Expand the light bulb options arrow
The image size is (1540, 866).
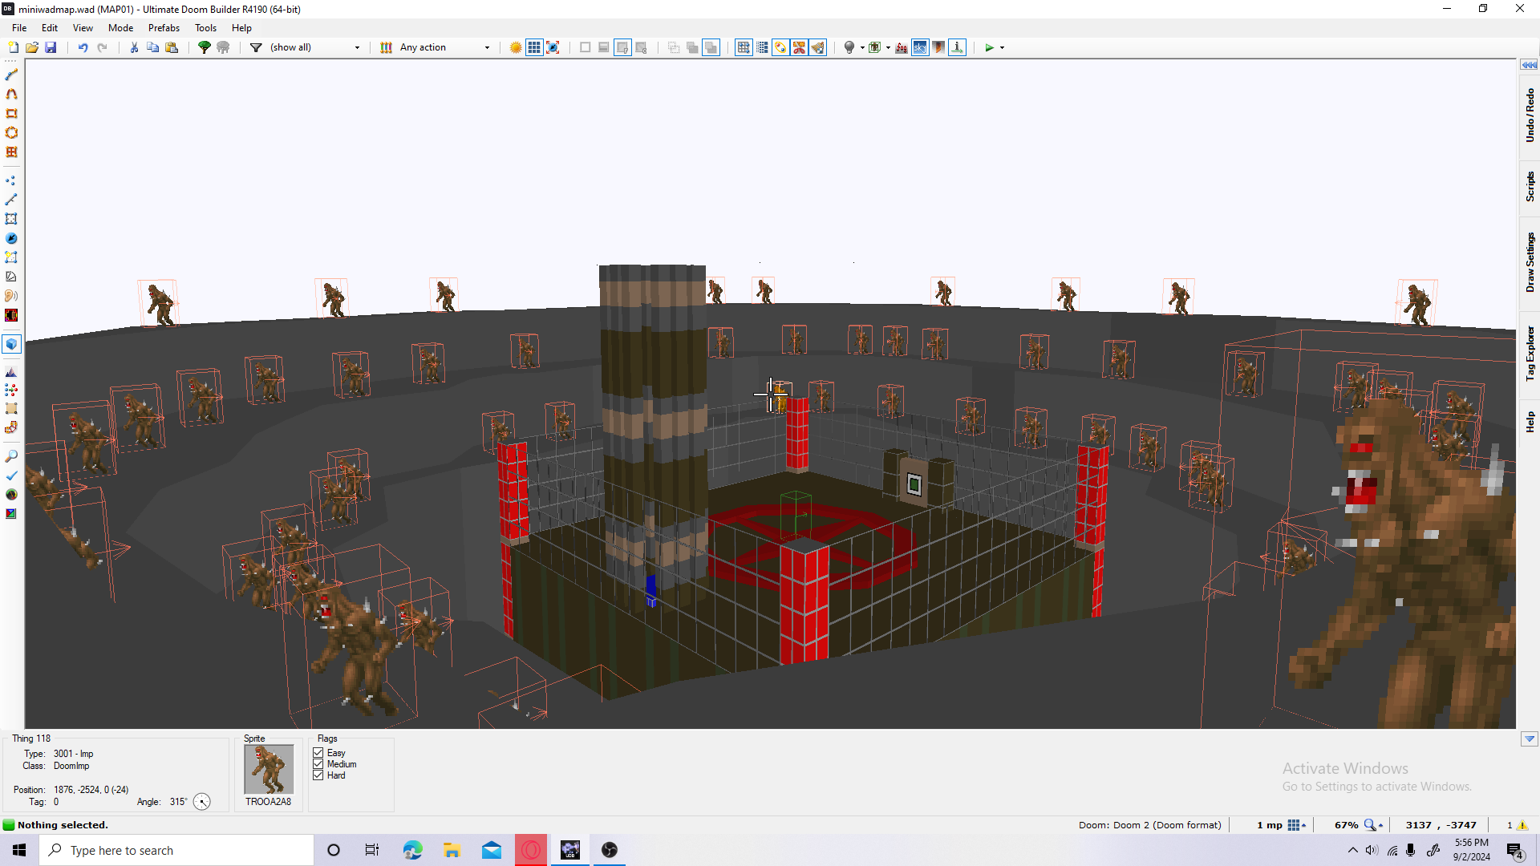[862, 47]
